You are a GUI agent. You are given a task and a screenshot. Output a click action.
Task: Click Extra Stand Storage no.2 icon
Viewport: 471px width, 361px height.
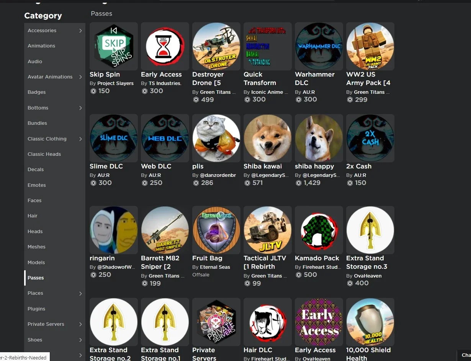pos(114,322)
